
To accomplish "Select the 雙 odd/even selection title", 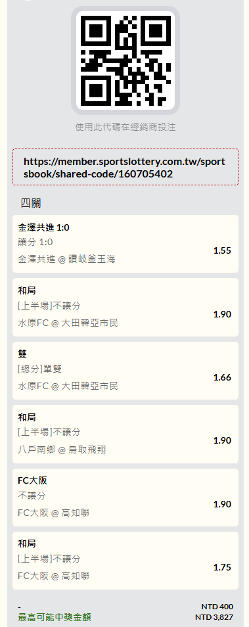I will [x=22, y=354].
